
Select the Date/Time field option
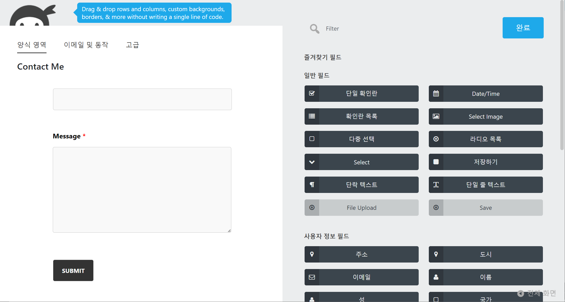coord(485,93)
